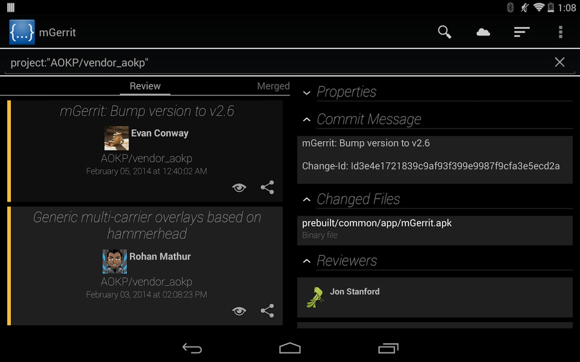Open 'Generic multi-carrier overlays based on hammerhead' title

click(x=147, y=225)
